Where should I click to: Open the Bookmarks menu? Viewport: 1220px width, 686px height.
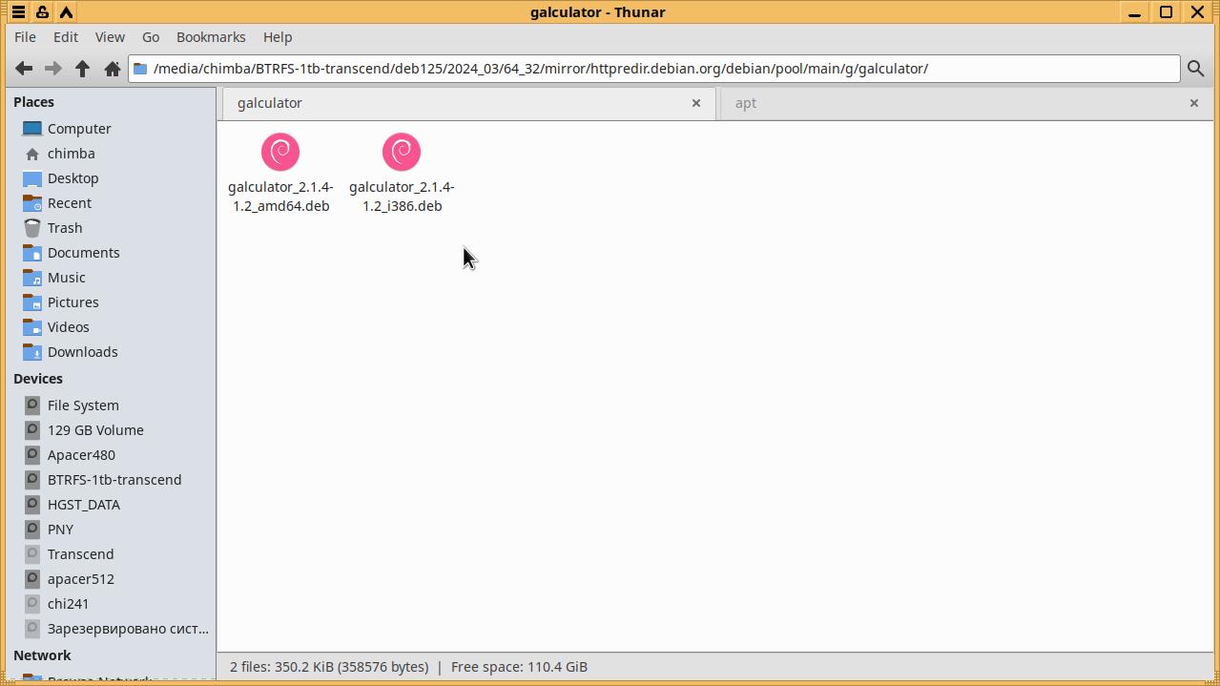pyautogui.click(x=211, y=37)
